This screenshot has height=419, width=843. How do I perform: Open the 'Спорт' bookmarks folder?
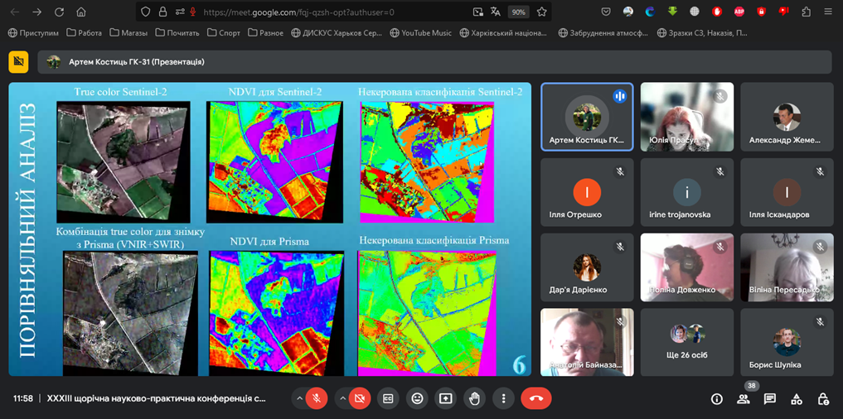pos(224,33)
